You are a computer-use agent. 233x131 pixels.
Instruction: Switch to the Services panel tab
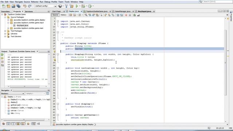29,11
